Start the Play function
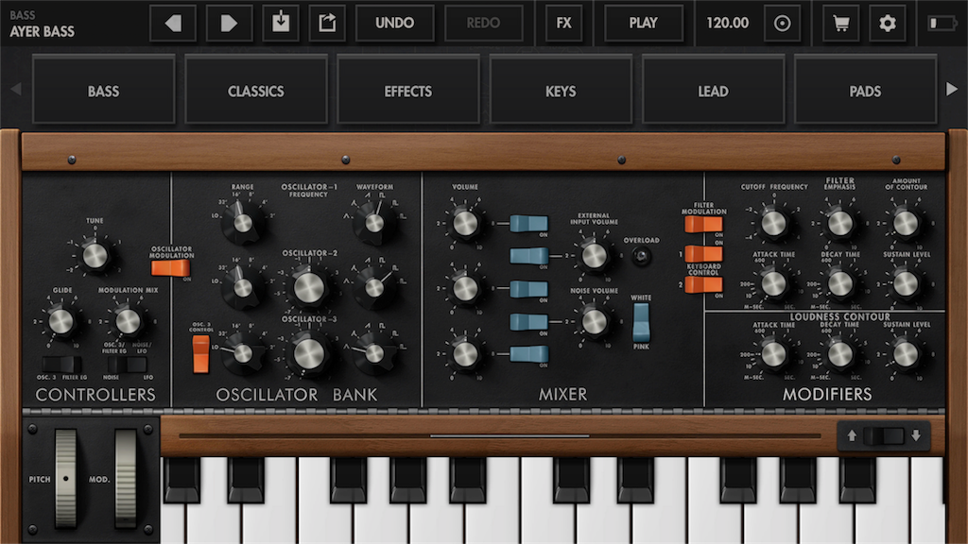The height and width of the screenshot is (544, 968). [x=643, y=24]
